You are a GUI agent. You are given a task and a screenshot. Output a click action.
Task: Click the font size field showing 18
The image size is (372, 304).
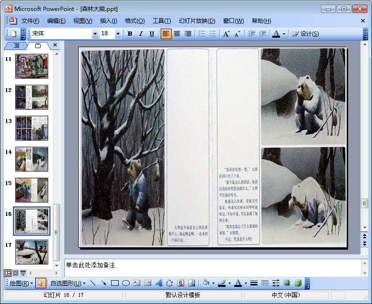107,34
